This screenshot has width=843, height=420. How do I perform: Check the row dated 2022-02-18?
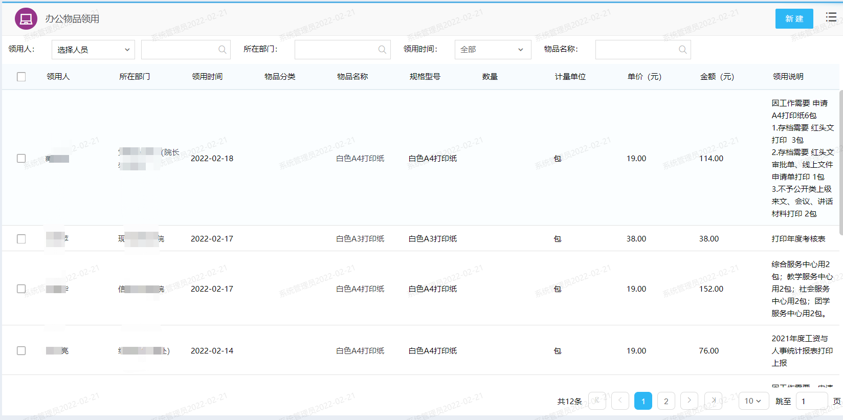(x=21, y=159)
